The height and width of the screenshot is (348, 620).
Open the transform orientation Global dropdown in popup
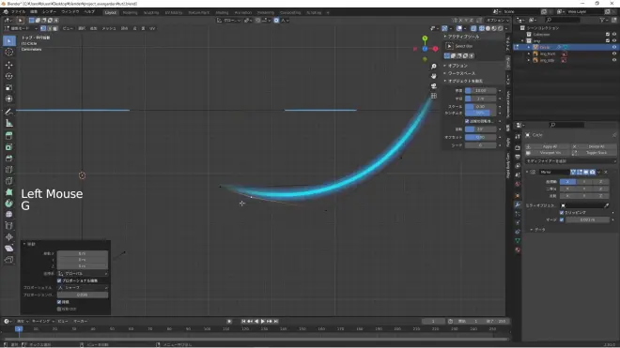click(x=83, y=273)
